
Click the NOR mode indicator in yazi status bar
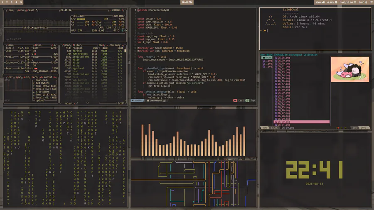click(x=265, y=128)
